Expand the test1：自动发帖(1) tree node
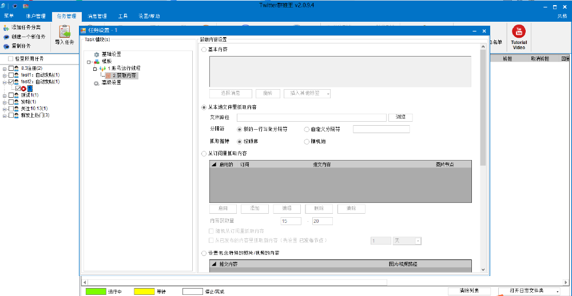This screenshot has width=572, height=296. (x=5, y=75)
